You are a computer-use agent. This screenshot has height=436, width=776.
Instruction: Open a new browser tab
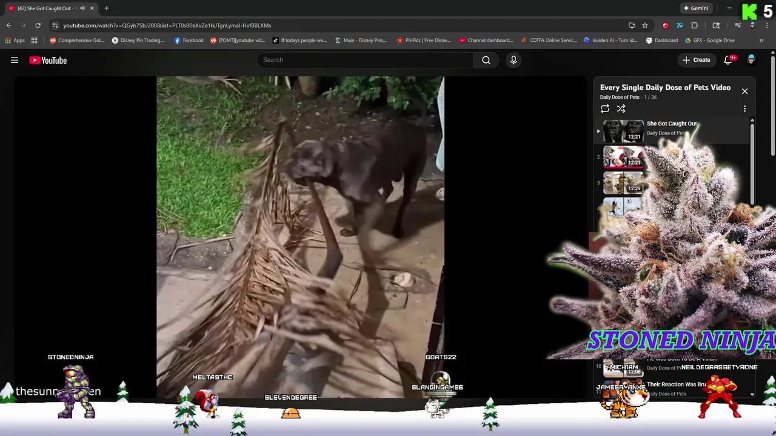point(106,8)
